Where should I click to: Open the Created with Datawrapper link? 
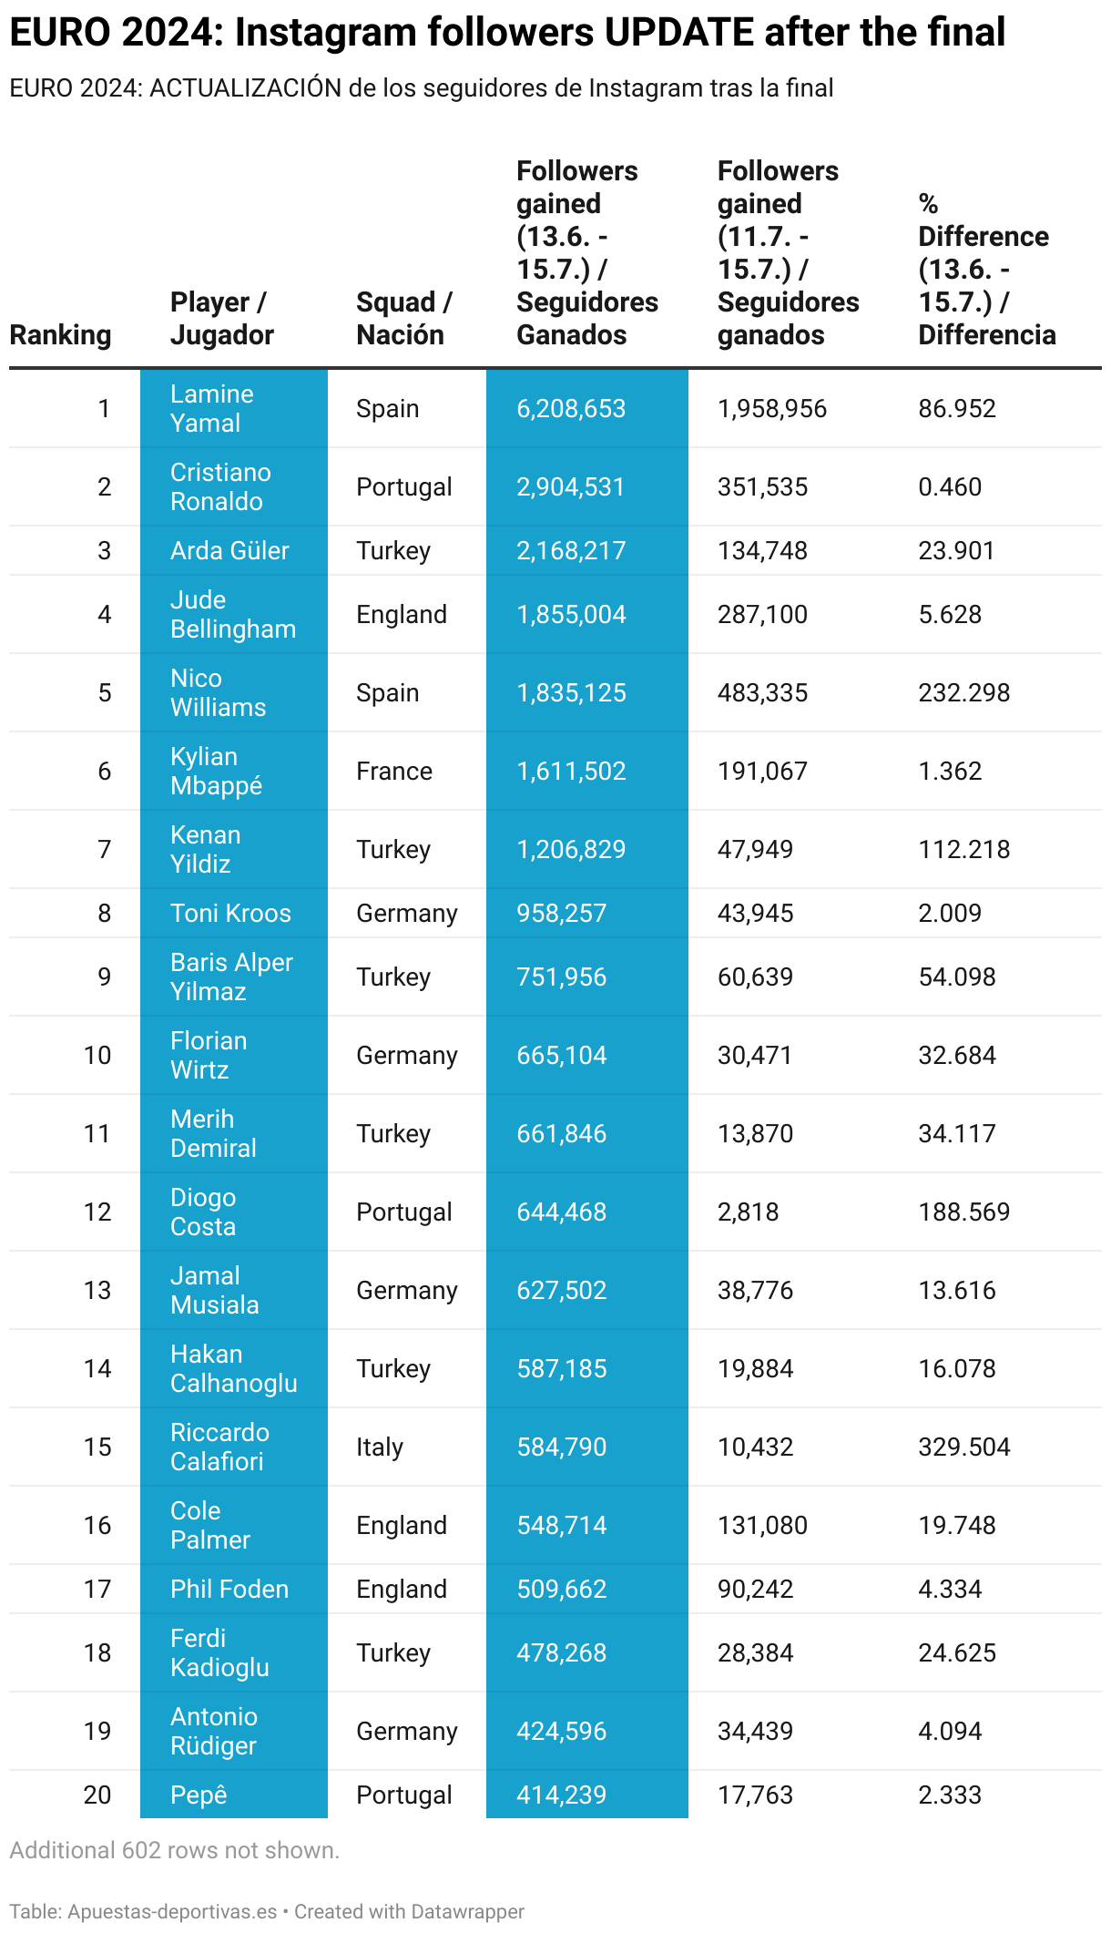coord(409,1911)
